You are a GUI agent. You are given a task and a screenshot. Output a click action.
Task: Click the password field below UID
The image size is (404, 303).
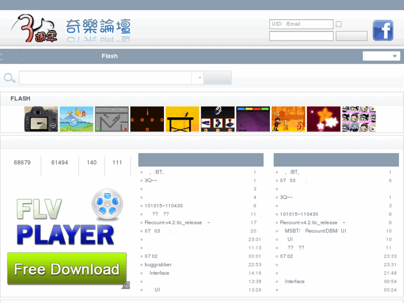[x=301, y=36]
